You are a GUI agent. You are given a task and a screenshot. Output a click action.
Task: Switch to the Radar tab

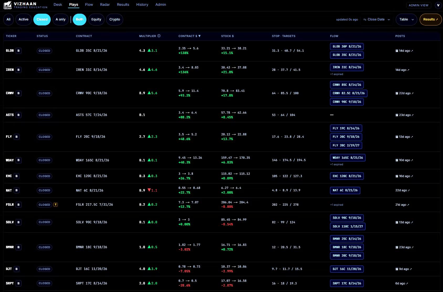[105, 5]
